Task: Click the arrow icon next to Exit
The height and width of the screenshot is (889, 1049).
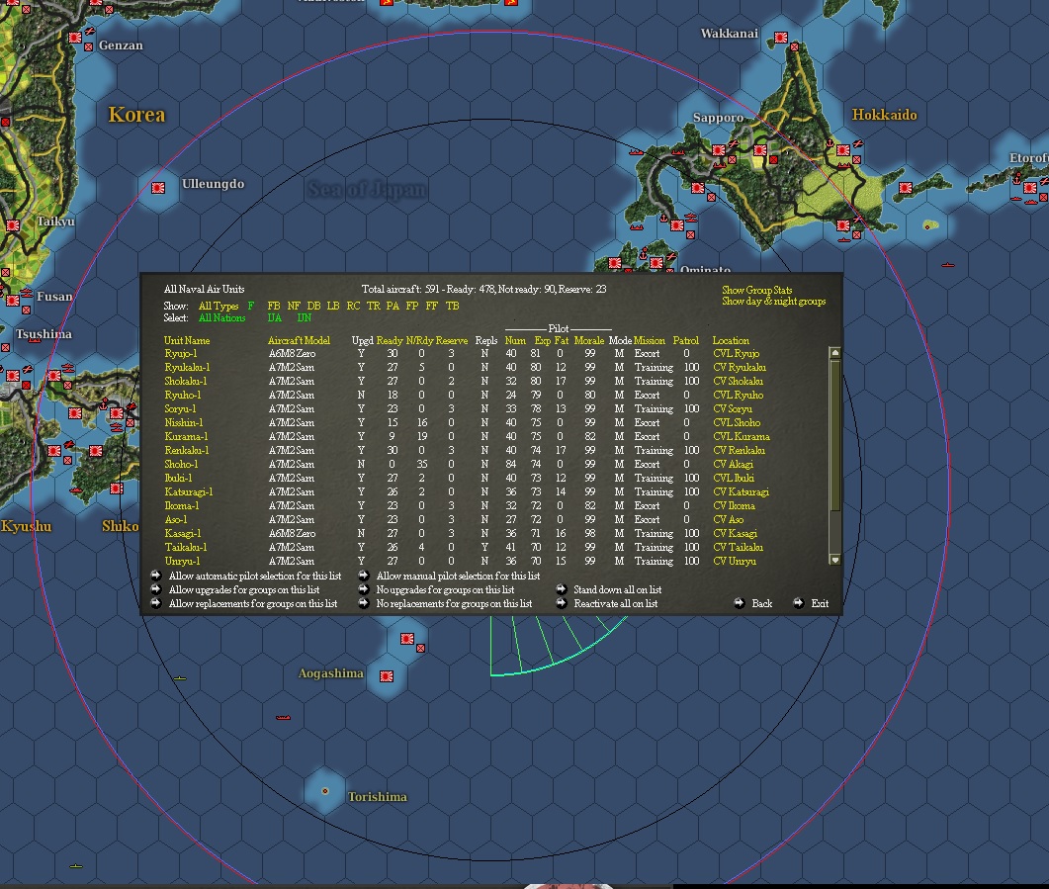Action: [798, 603]
